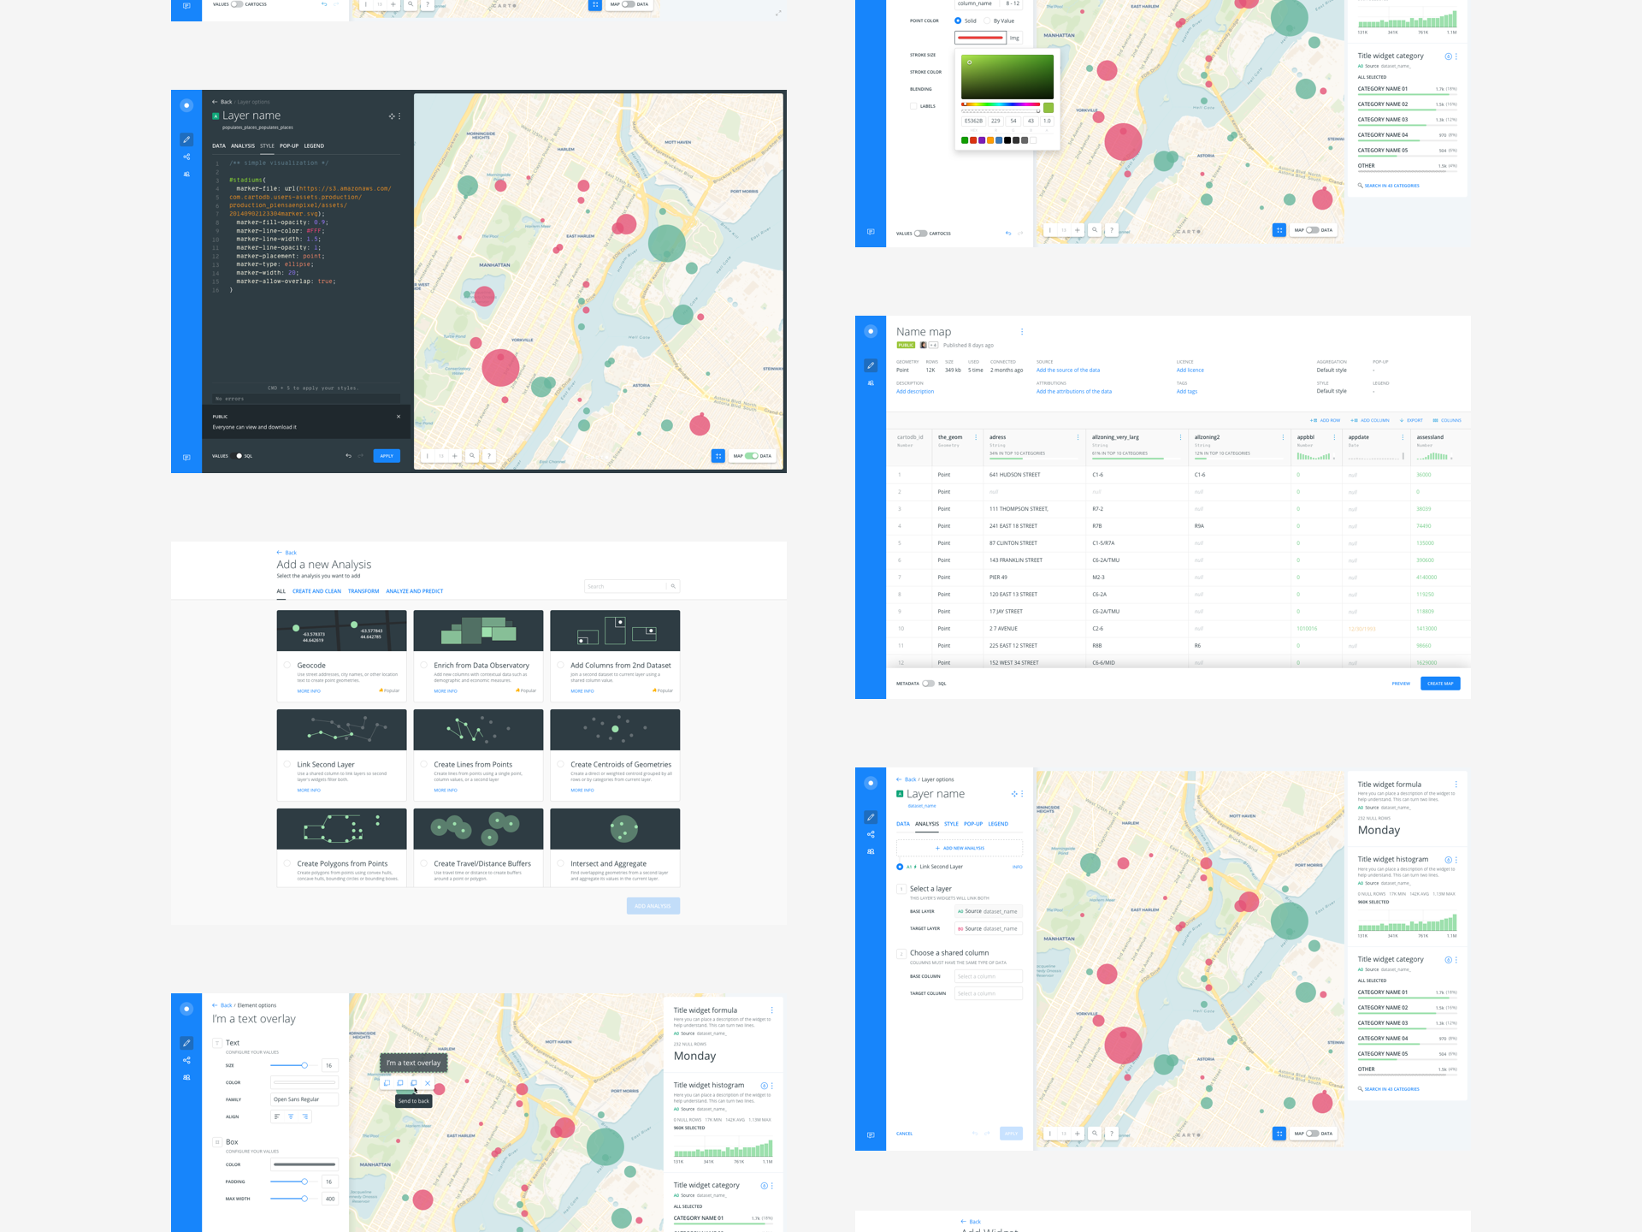This screenshot has width=1642, height=1232.
Task: Enable the Labels checkbox in style panel
Action: (913, 106)
